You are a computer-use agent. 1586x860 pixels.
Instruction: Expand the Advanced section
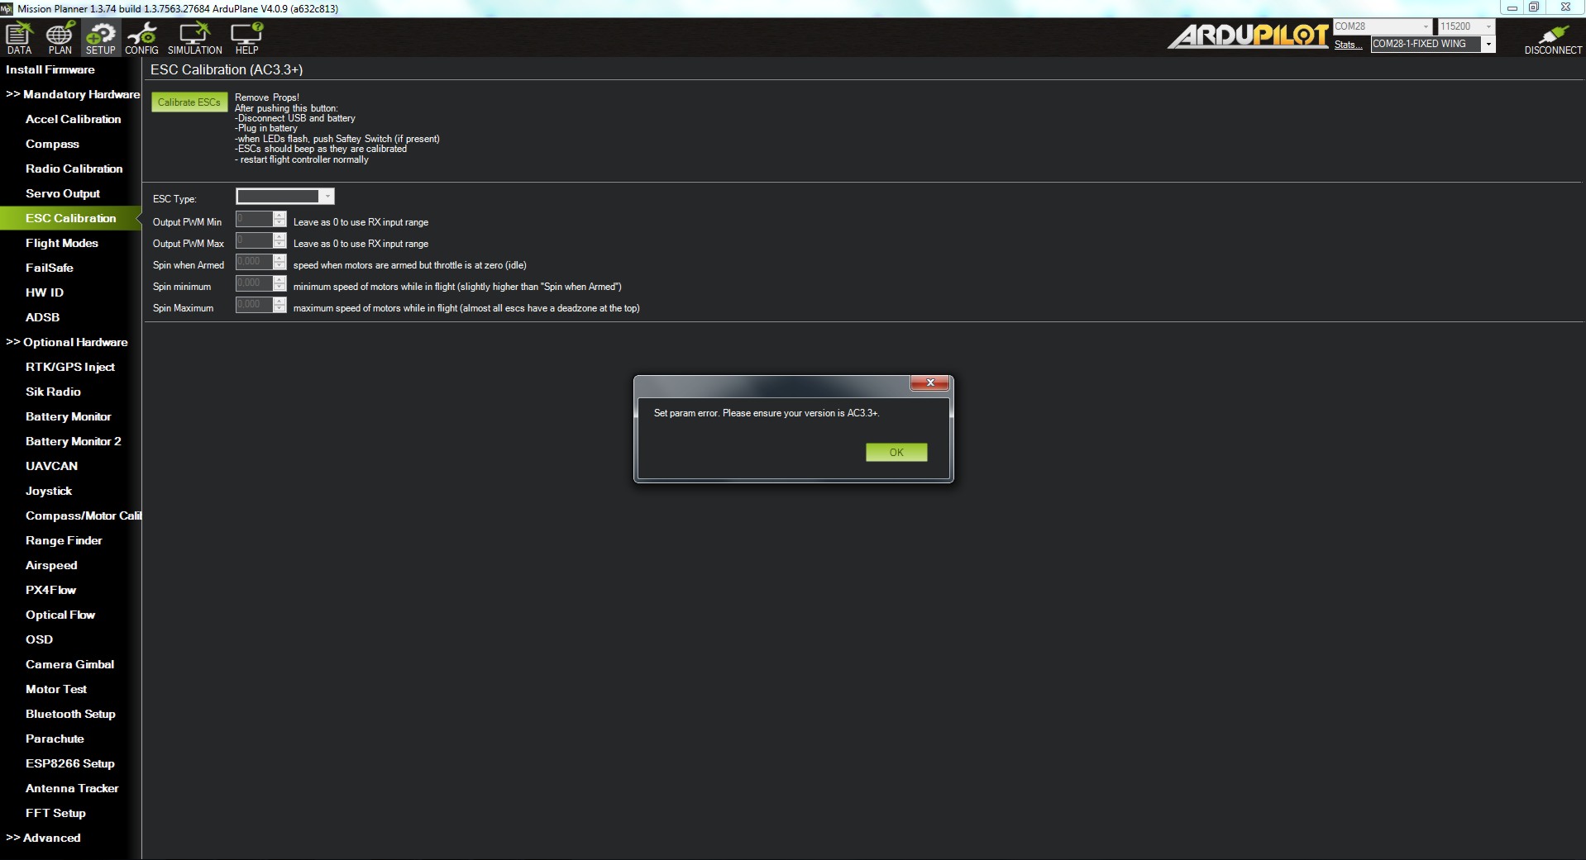pos(44,838)
